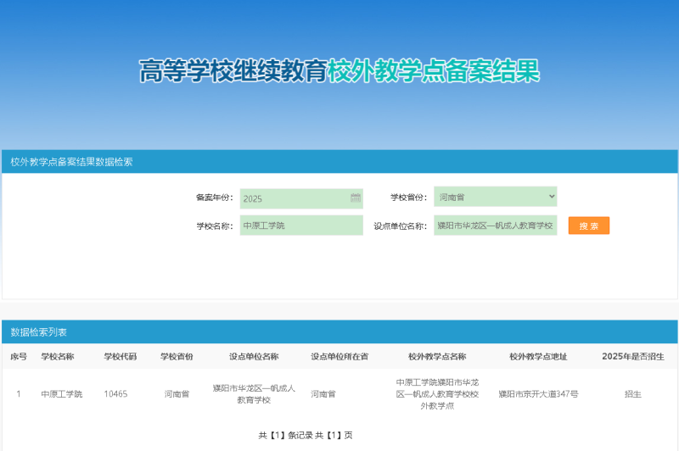Image resolution: width=679 pixels, height=451 pixels.
Task: Click the page title 高等学校继续教育校外教学点备案结果
Action: click(x=339, y=71)
